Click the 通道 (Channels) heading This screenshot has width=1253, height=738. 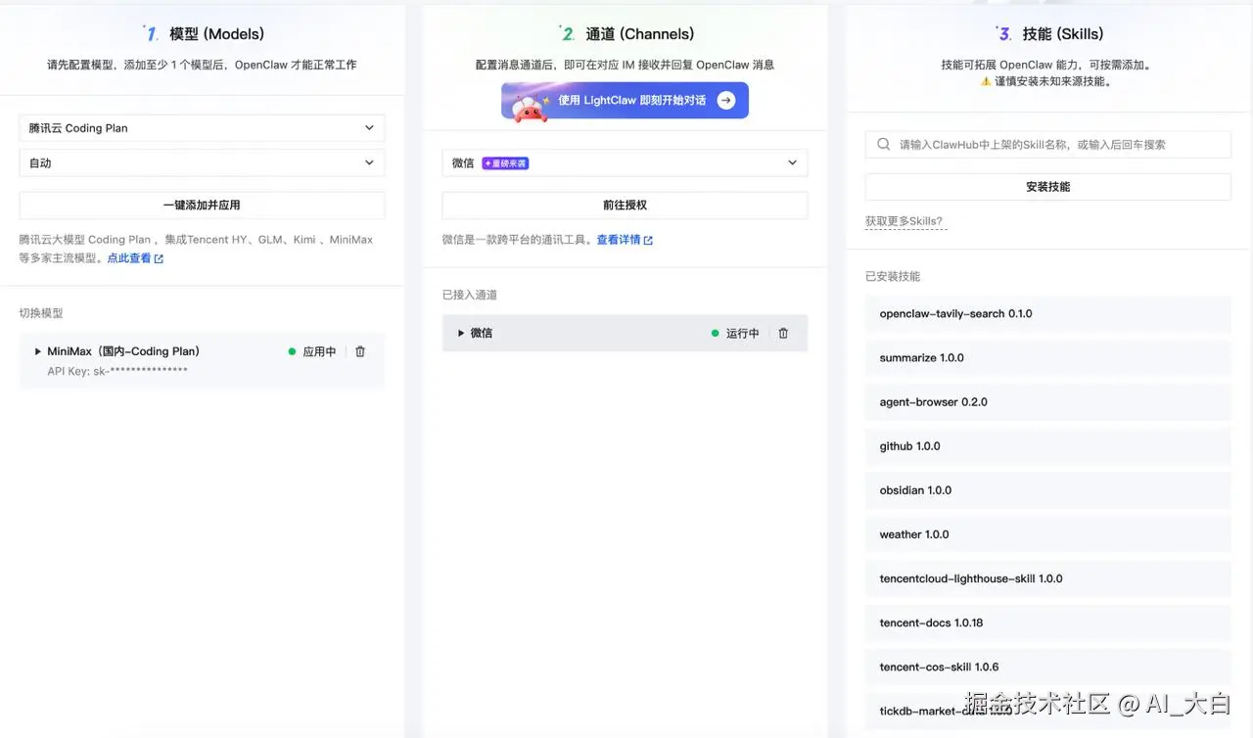point(639,33)
